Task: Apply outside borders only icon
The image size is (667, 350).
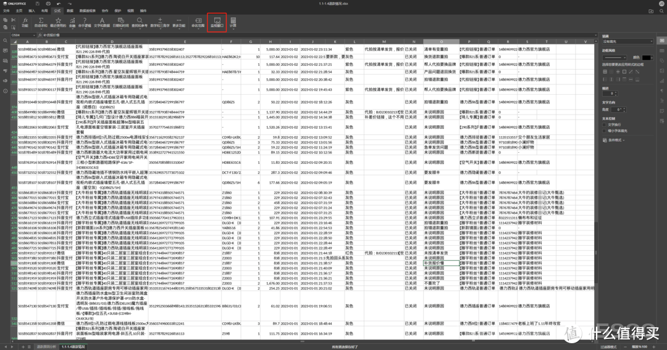Action: pos(624,71)
